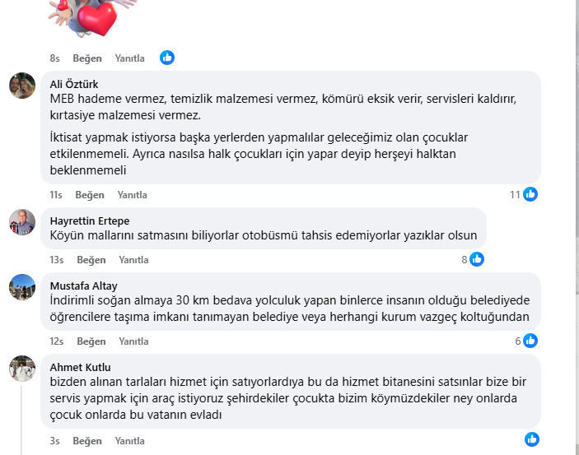Click like reaction icon on Ahmet Kutlu's comment
This screenshot has width=579, height=455.
[532, 439]
